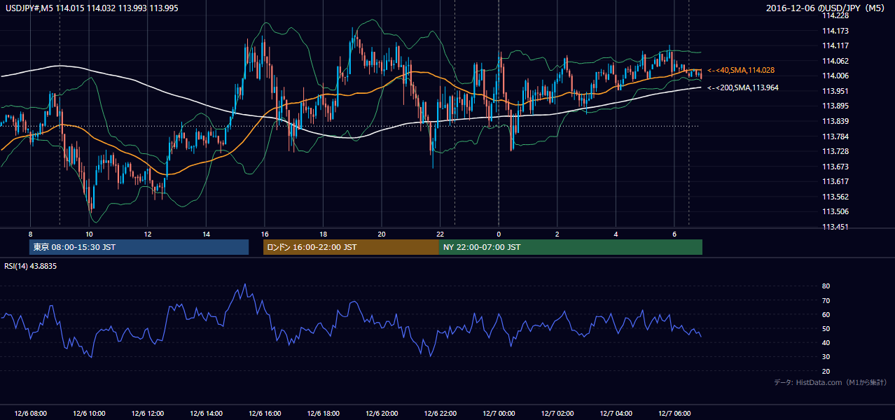Click price axis label 114.173

[835, 31]
